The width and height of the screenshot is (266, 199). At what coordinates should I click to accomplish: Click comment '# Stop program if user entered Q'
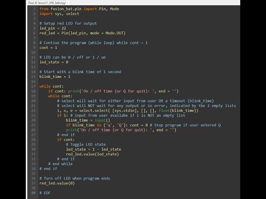[x=185, y=125]
